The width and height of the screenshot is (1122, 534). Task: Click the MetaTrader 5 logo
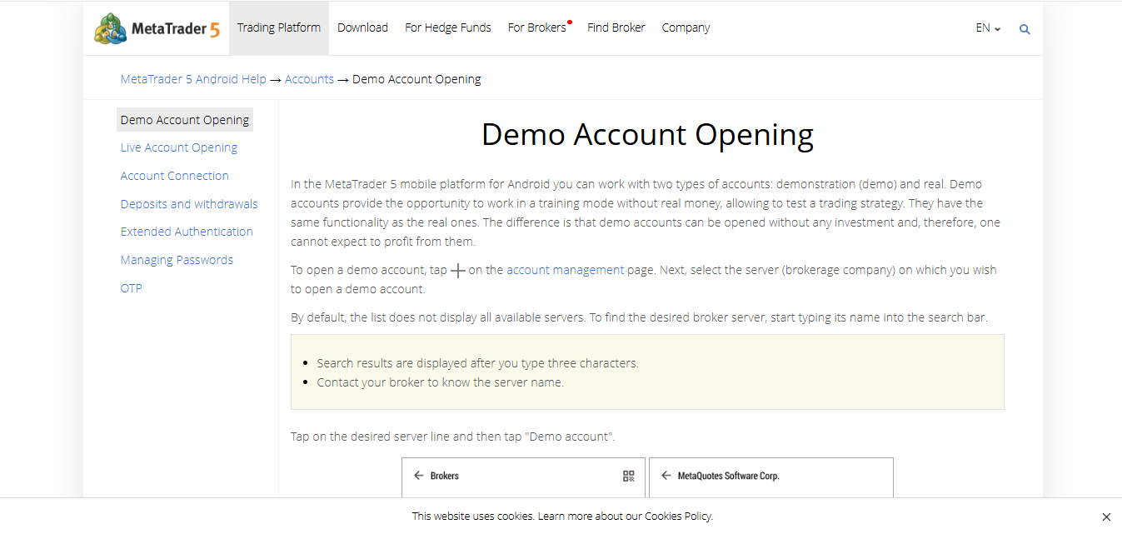tap(157, 28)
